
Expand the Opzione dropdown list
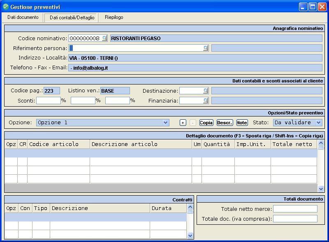(165, 123)
